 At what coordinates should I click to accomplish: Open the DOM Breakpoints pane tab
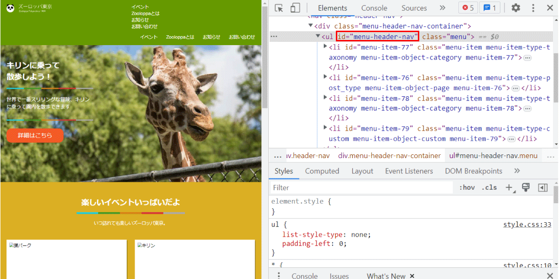pos(474,171)
